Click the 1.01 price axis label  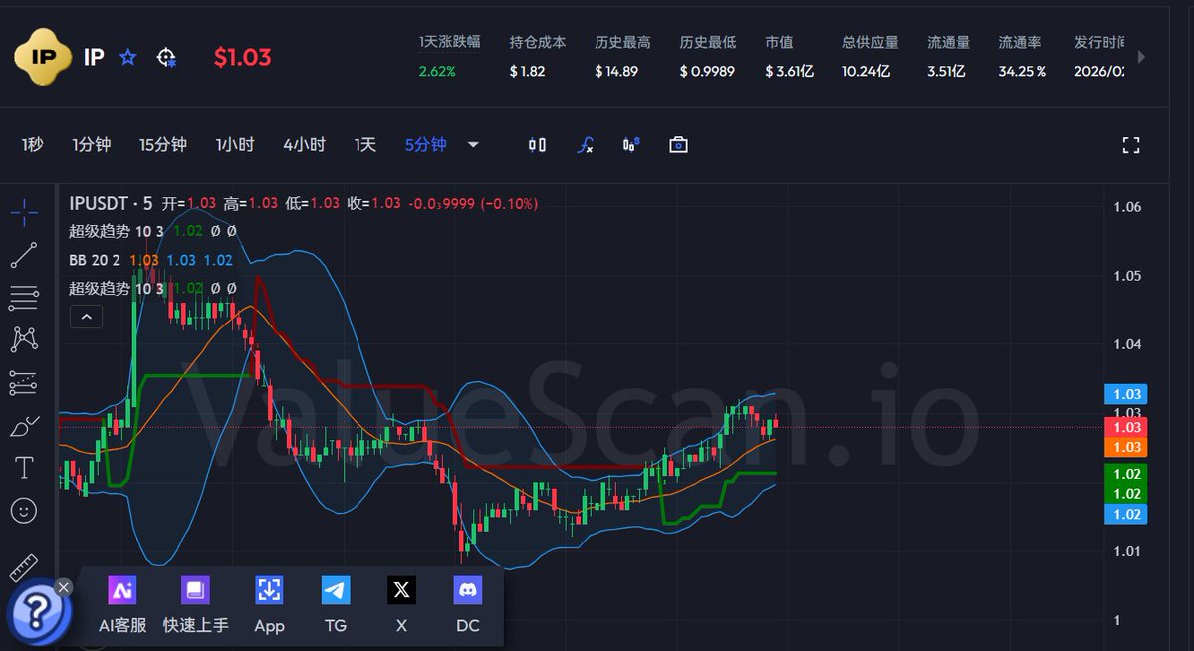(1127, 551)
